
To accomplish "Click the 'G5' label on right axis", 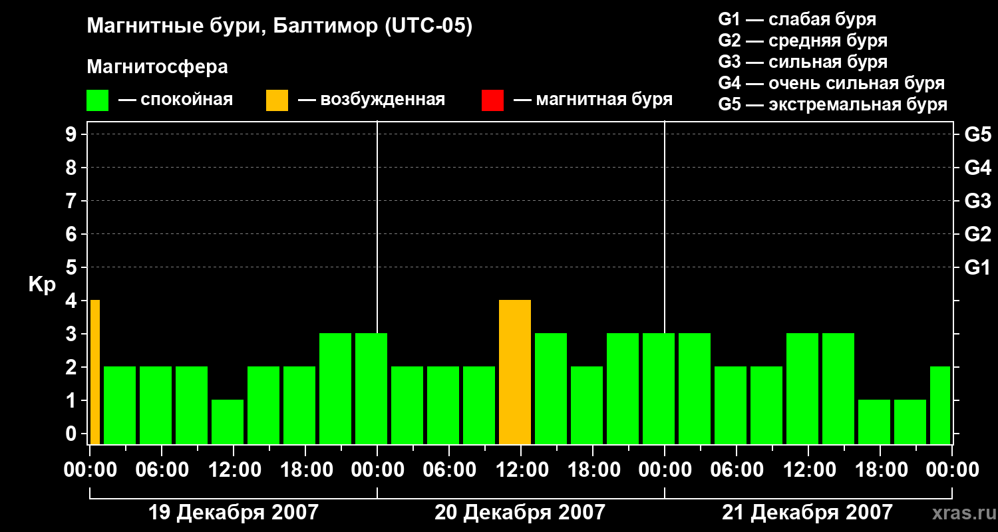I will click(977, 134).
